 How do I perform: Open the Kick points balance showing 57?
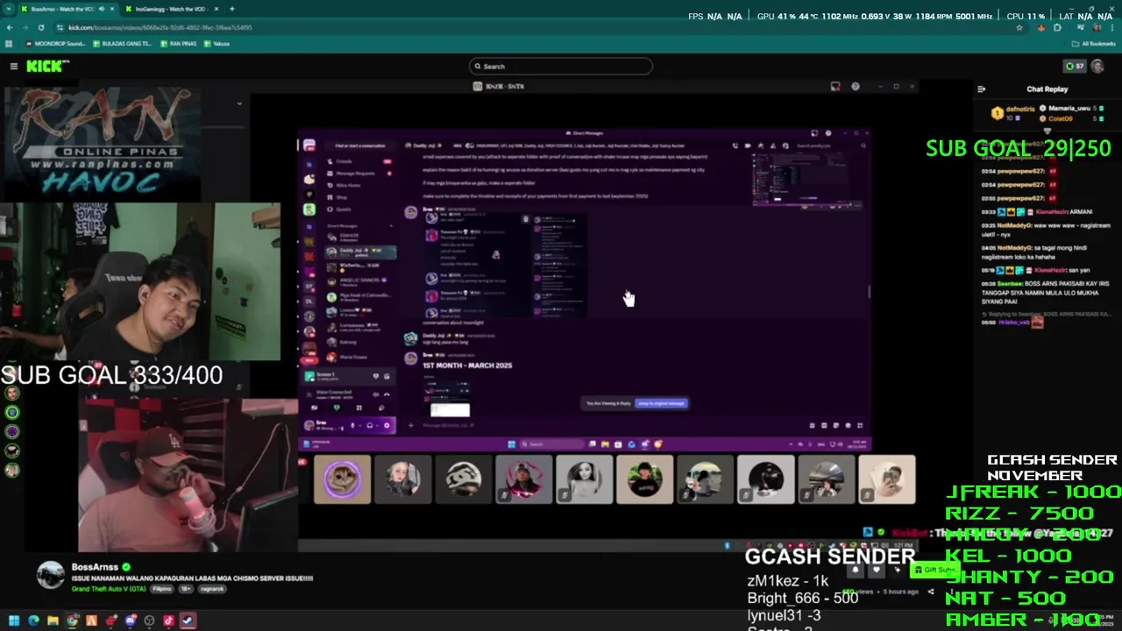click(x=1074, y=66)
